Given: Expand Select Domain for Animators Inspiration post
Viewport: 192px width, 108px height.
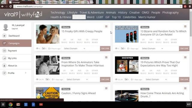Looking at the screenshot, I should click(77, 79).
